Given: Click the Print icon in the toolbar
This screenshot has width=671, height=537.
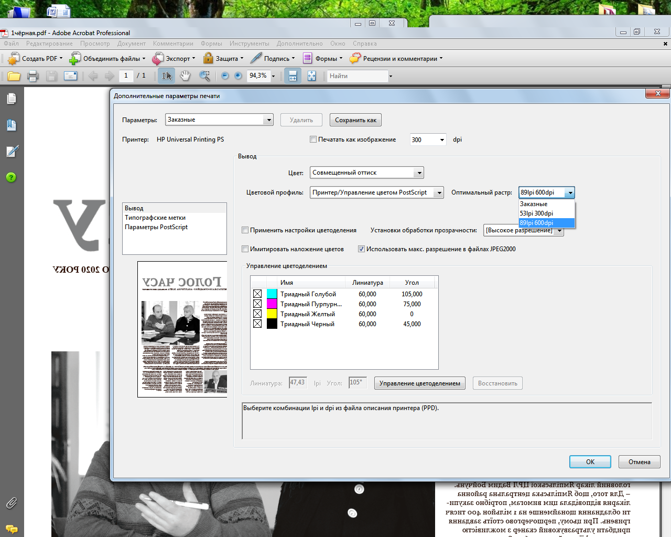Looking at the screenshot, I should (33, 76).
